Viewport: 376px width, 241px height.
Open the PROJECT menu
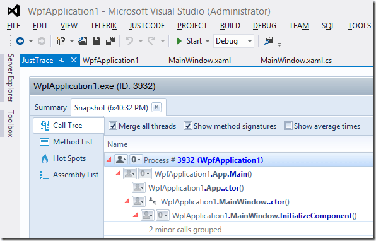pos(192,26)
